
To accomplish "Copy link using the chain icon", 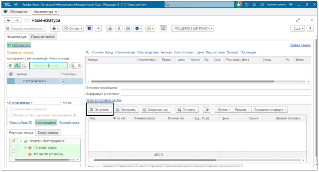I will pos(298,20).
